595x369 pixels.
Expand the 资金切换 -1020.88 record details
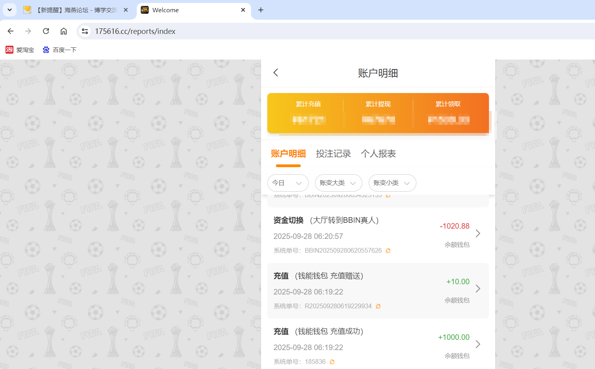[x=478, y=233]
